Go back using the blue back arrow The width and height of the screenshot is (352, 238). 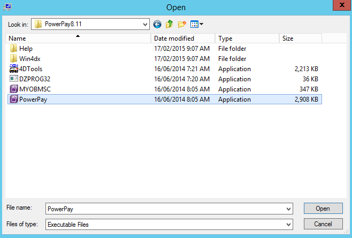[x=157, y=24]
